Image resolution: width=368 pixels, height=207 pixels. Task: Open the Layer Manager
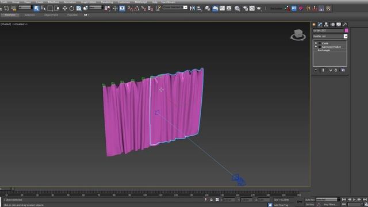(208, 9)
